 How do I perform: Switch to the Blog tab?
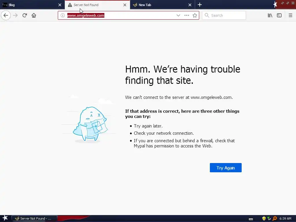32,5
